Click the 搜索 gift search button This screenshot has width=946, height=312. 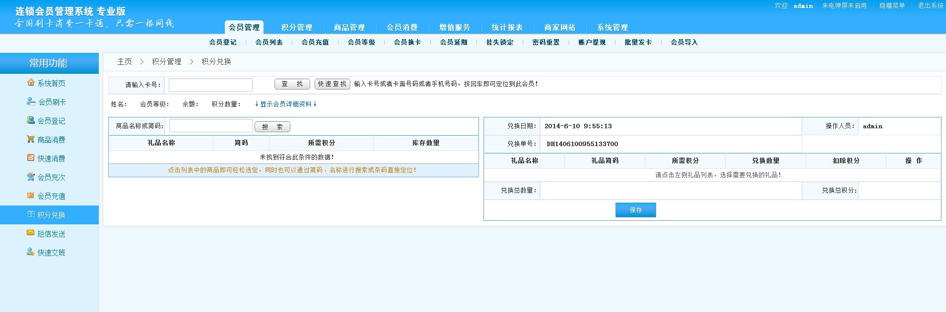point(272,127)
